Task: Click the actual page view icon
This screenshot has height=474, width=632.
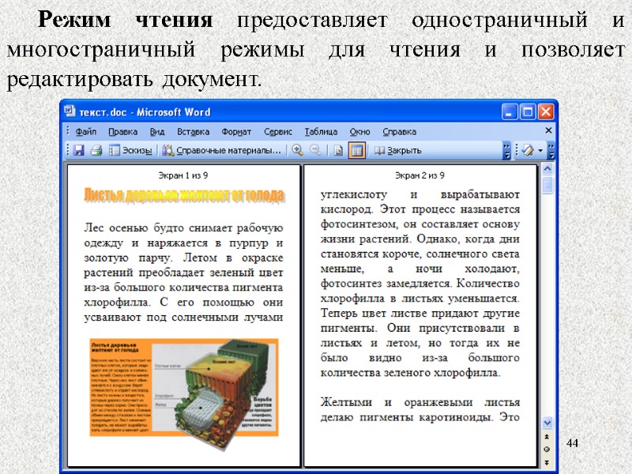Action: click(x=339, y=151)
